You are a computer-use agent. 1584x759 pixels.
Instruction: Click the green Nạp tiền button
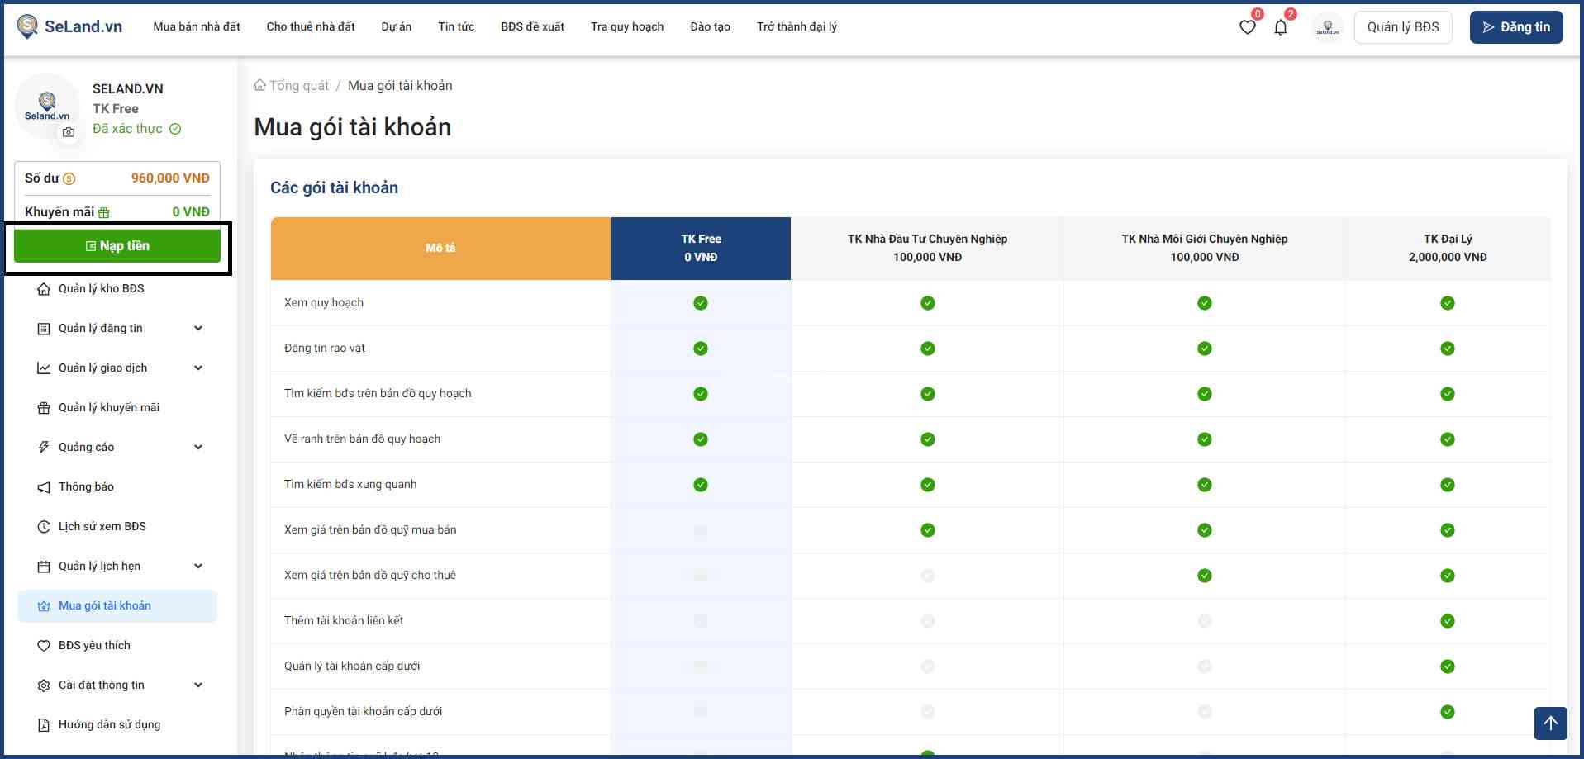click(117, 246)
